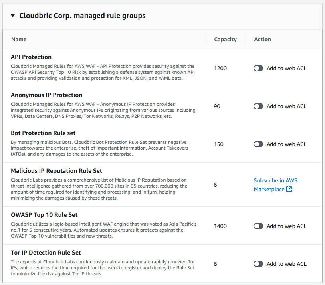Image resolution: width=325 pixels, height=285 pixels.
Task: Toggle Anonymous IP Protection Add to web ACL
Action: point(258,106)
